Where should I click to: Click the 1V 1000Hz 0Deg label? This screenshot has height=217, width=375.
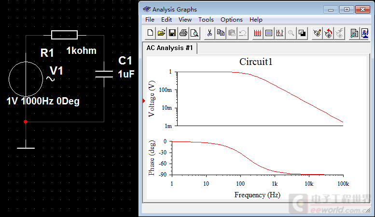[x=43, y=101]
